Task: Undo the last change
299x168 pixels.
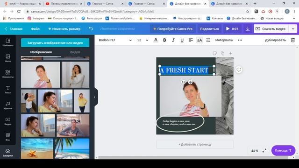Action: click(91, 29)
